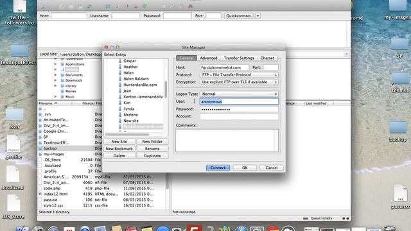Click the Filename column header
The height and width of the screenshot is (231, 411).
tap(55, 103)
